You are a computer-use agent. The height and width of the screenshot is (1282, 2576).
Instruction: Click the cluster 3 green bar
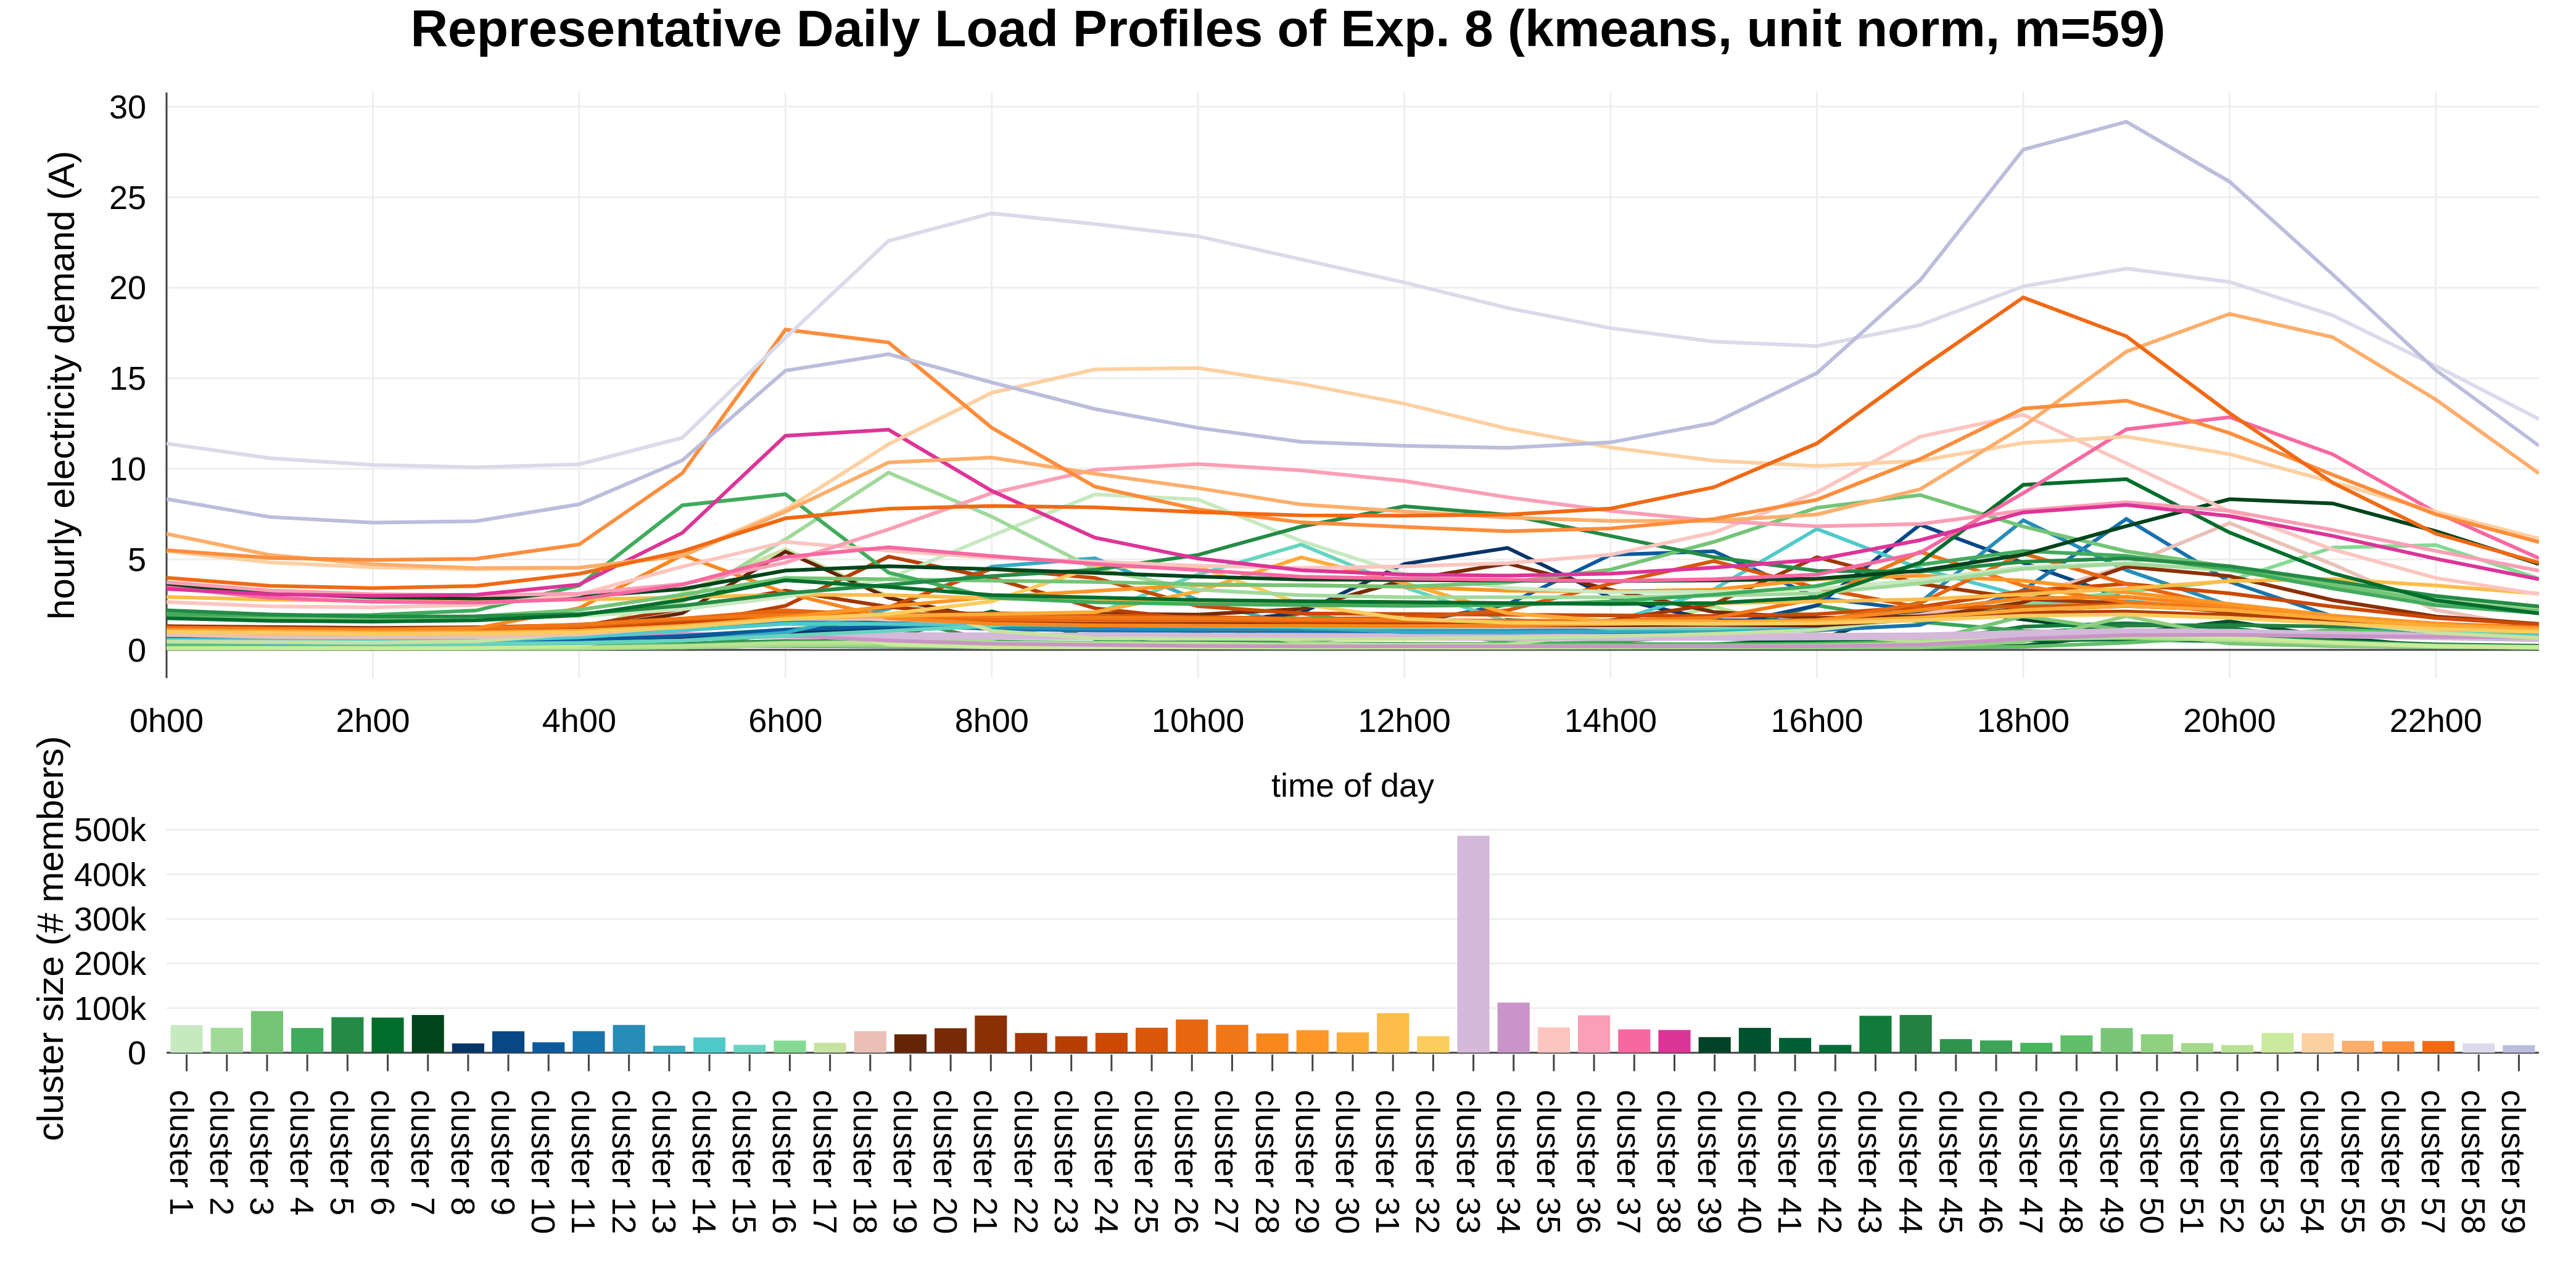267,1031
